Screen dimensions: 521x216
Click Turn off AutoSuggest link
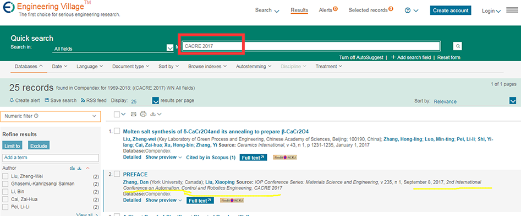coord(361,57)
